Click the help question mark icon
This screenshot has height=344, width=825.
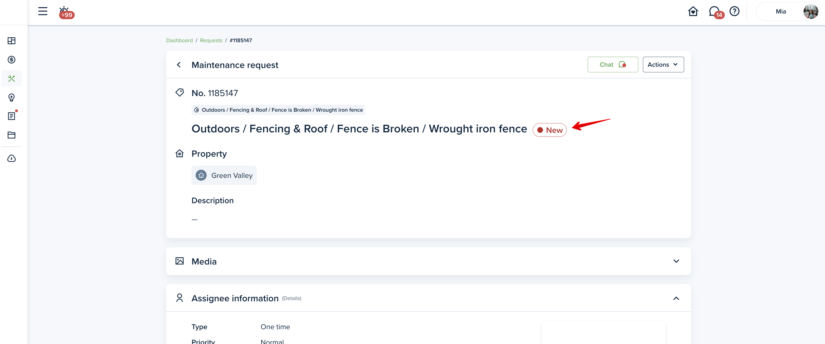tap(734, 12)
